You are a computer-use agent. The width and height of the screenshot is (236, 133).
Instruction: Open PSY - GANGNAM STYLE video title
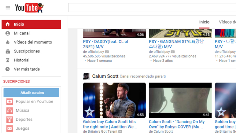(176, 44)
